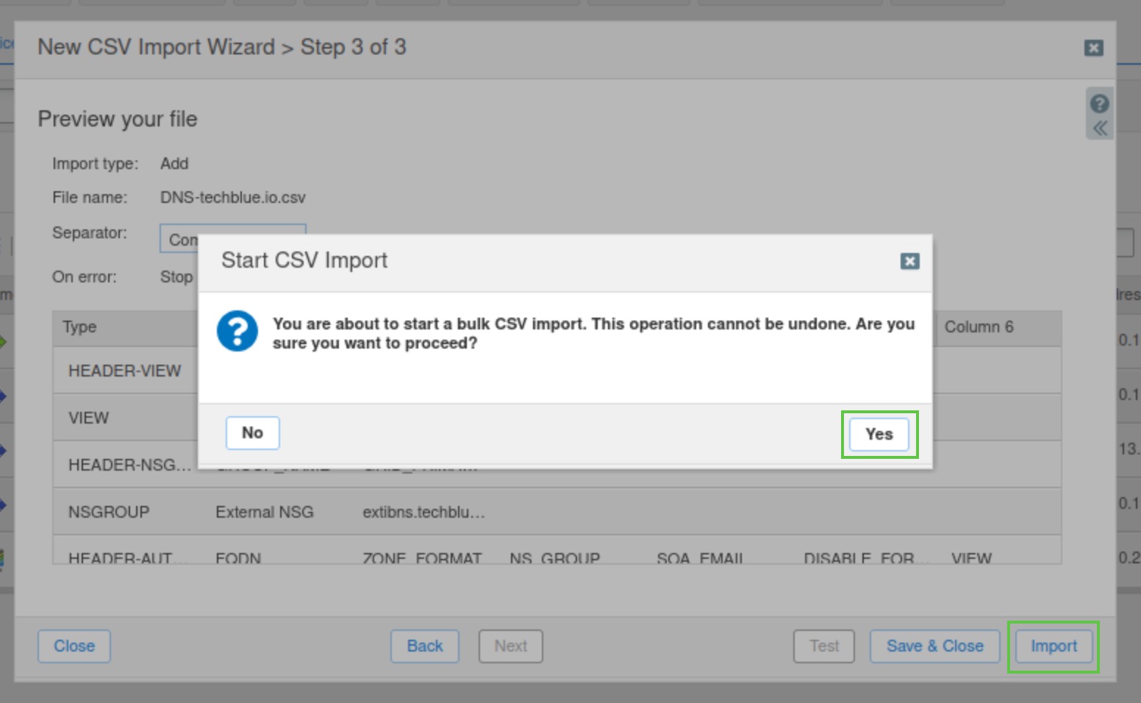Select the Column 6 header
Viewport: 1141px width, 703px height.
pos(979,326)
